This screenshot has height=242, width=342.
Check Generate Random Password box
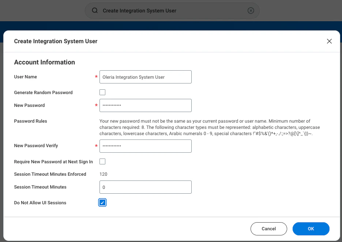click(x=102, y=92)
